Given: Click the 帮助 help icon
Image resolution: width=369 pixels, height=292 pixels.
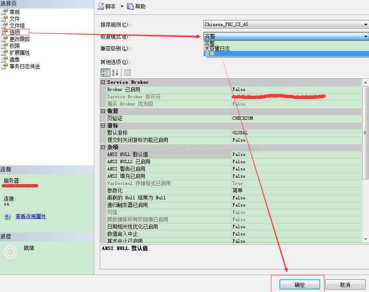Looking at the screenshot, I should point(130,6).
